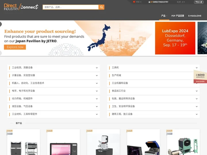The width and height of the screenshot is (207, 155).
Task: Open the analyzer with monitor product card
Action: tap(143, 142)
